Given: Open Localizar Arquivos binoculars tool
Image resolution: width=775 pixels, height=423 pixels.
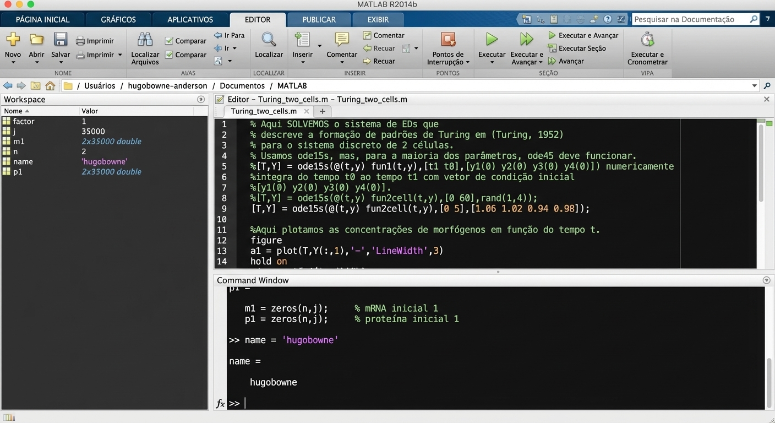Looking at the screenshot, I should [x=145, y=40].
